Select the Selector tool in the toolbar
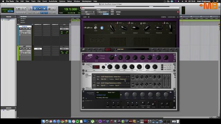Image resolution: width=221 pixels, height=124 pixels. (x=40, y=9)
